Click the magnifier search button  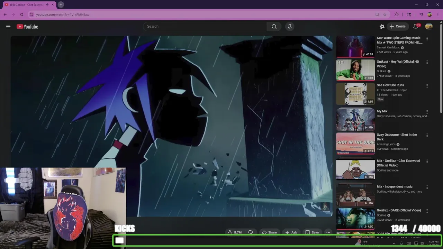(274, 27)
